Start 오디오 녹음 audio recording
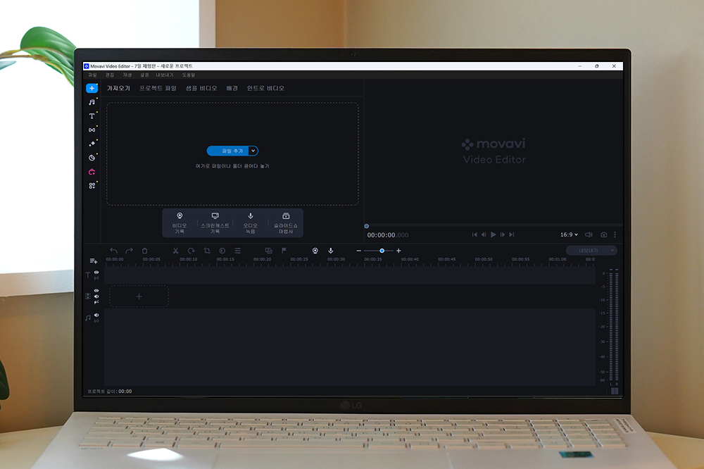Viewport: 704px width, 469px height. 250,223
